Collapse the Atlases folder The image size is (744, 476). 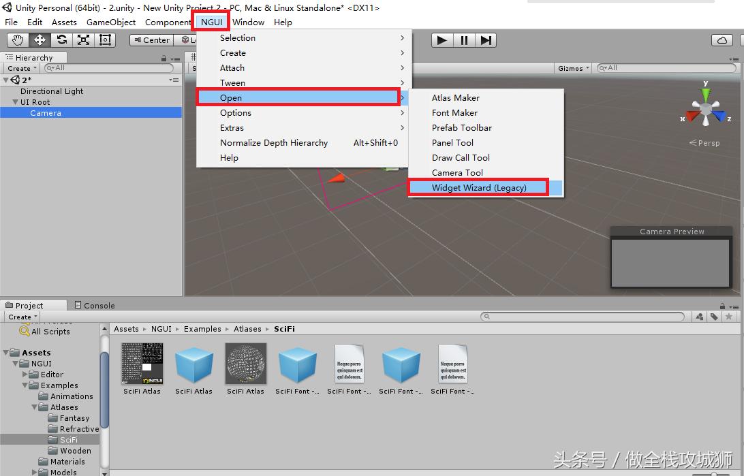34,407
